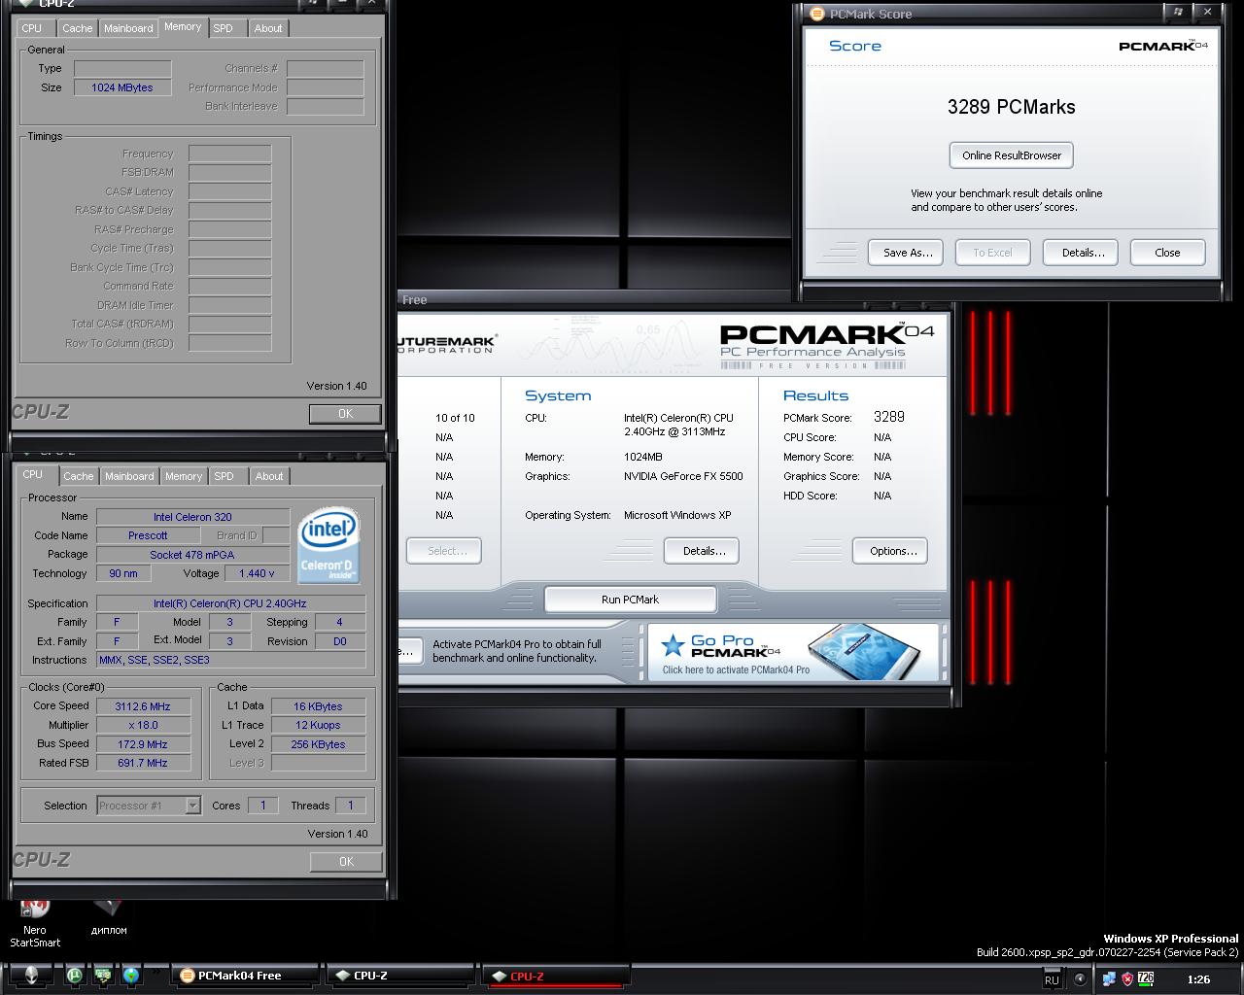
Task: Show hidden system tray icons
Action: pyautogui.click(x=1080, y=979)
